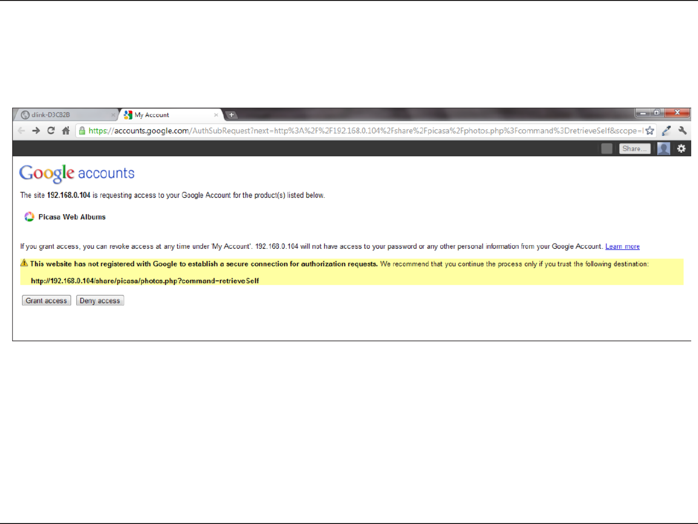698x524 pixels.
Task: Click the Google accounts logo
Action: click(x=77, y=174)
